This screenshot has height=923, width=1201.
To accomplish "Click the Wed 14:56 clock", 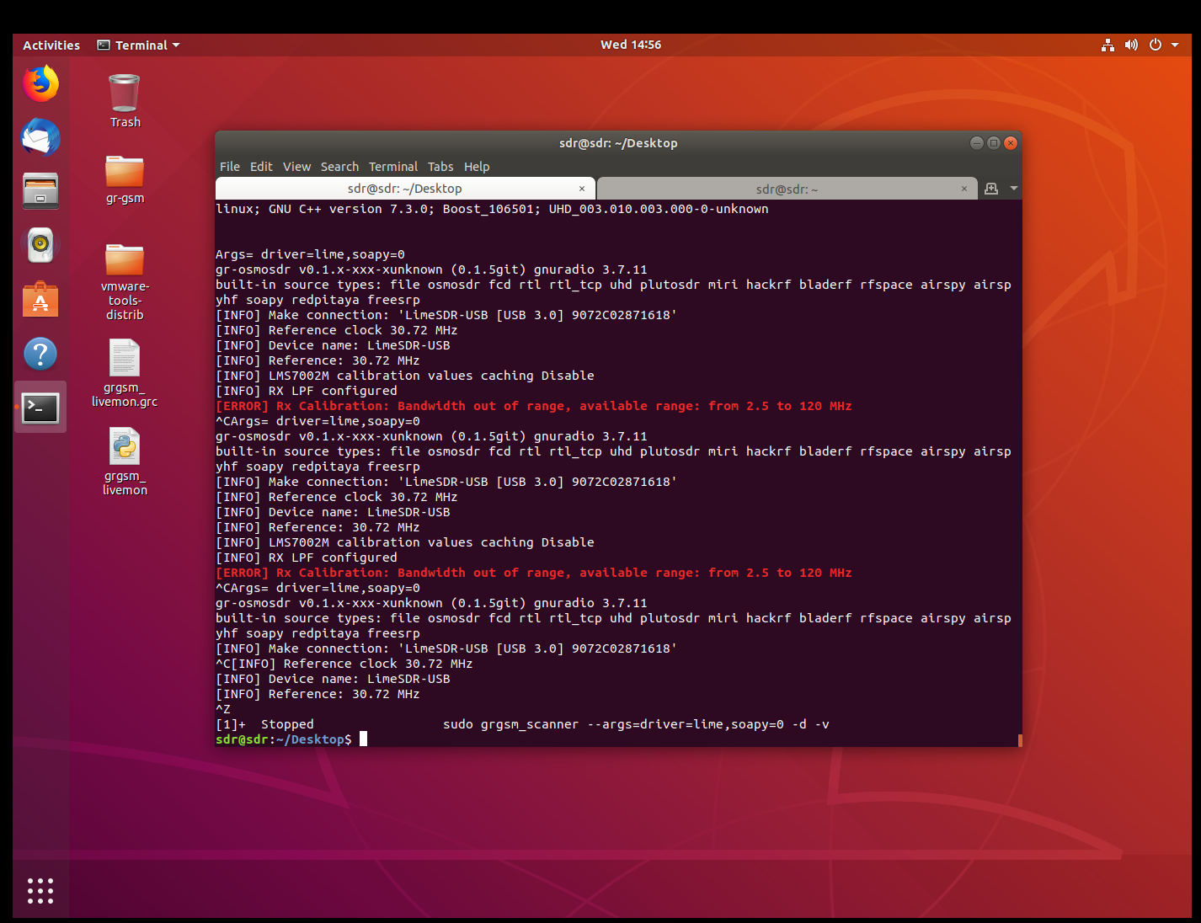I will point(630,45).
